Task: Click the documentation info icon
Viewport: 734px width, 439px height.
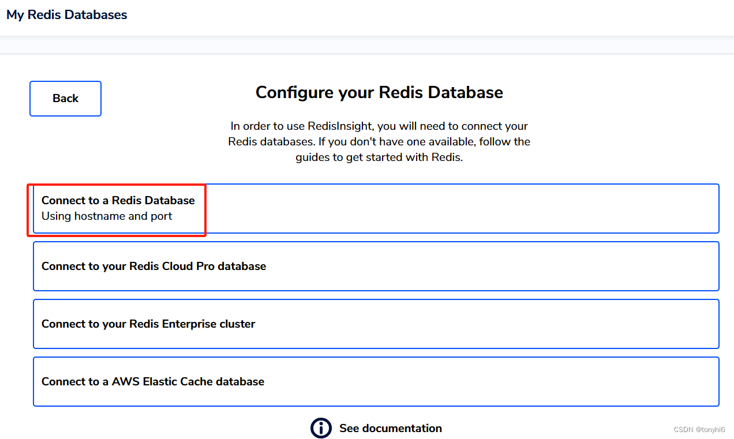Action: tap(321, 428)
